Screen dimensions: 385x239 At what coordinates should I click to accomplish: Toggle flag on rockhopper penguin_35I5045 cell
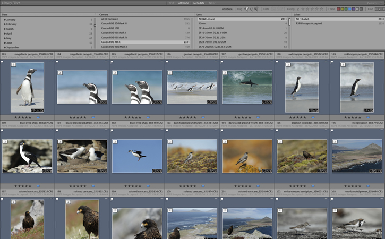(x=278, y=62)
